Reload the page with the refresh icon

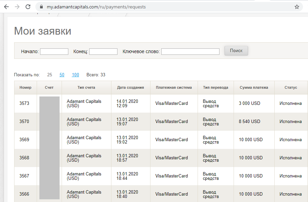28,7
